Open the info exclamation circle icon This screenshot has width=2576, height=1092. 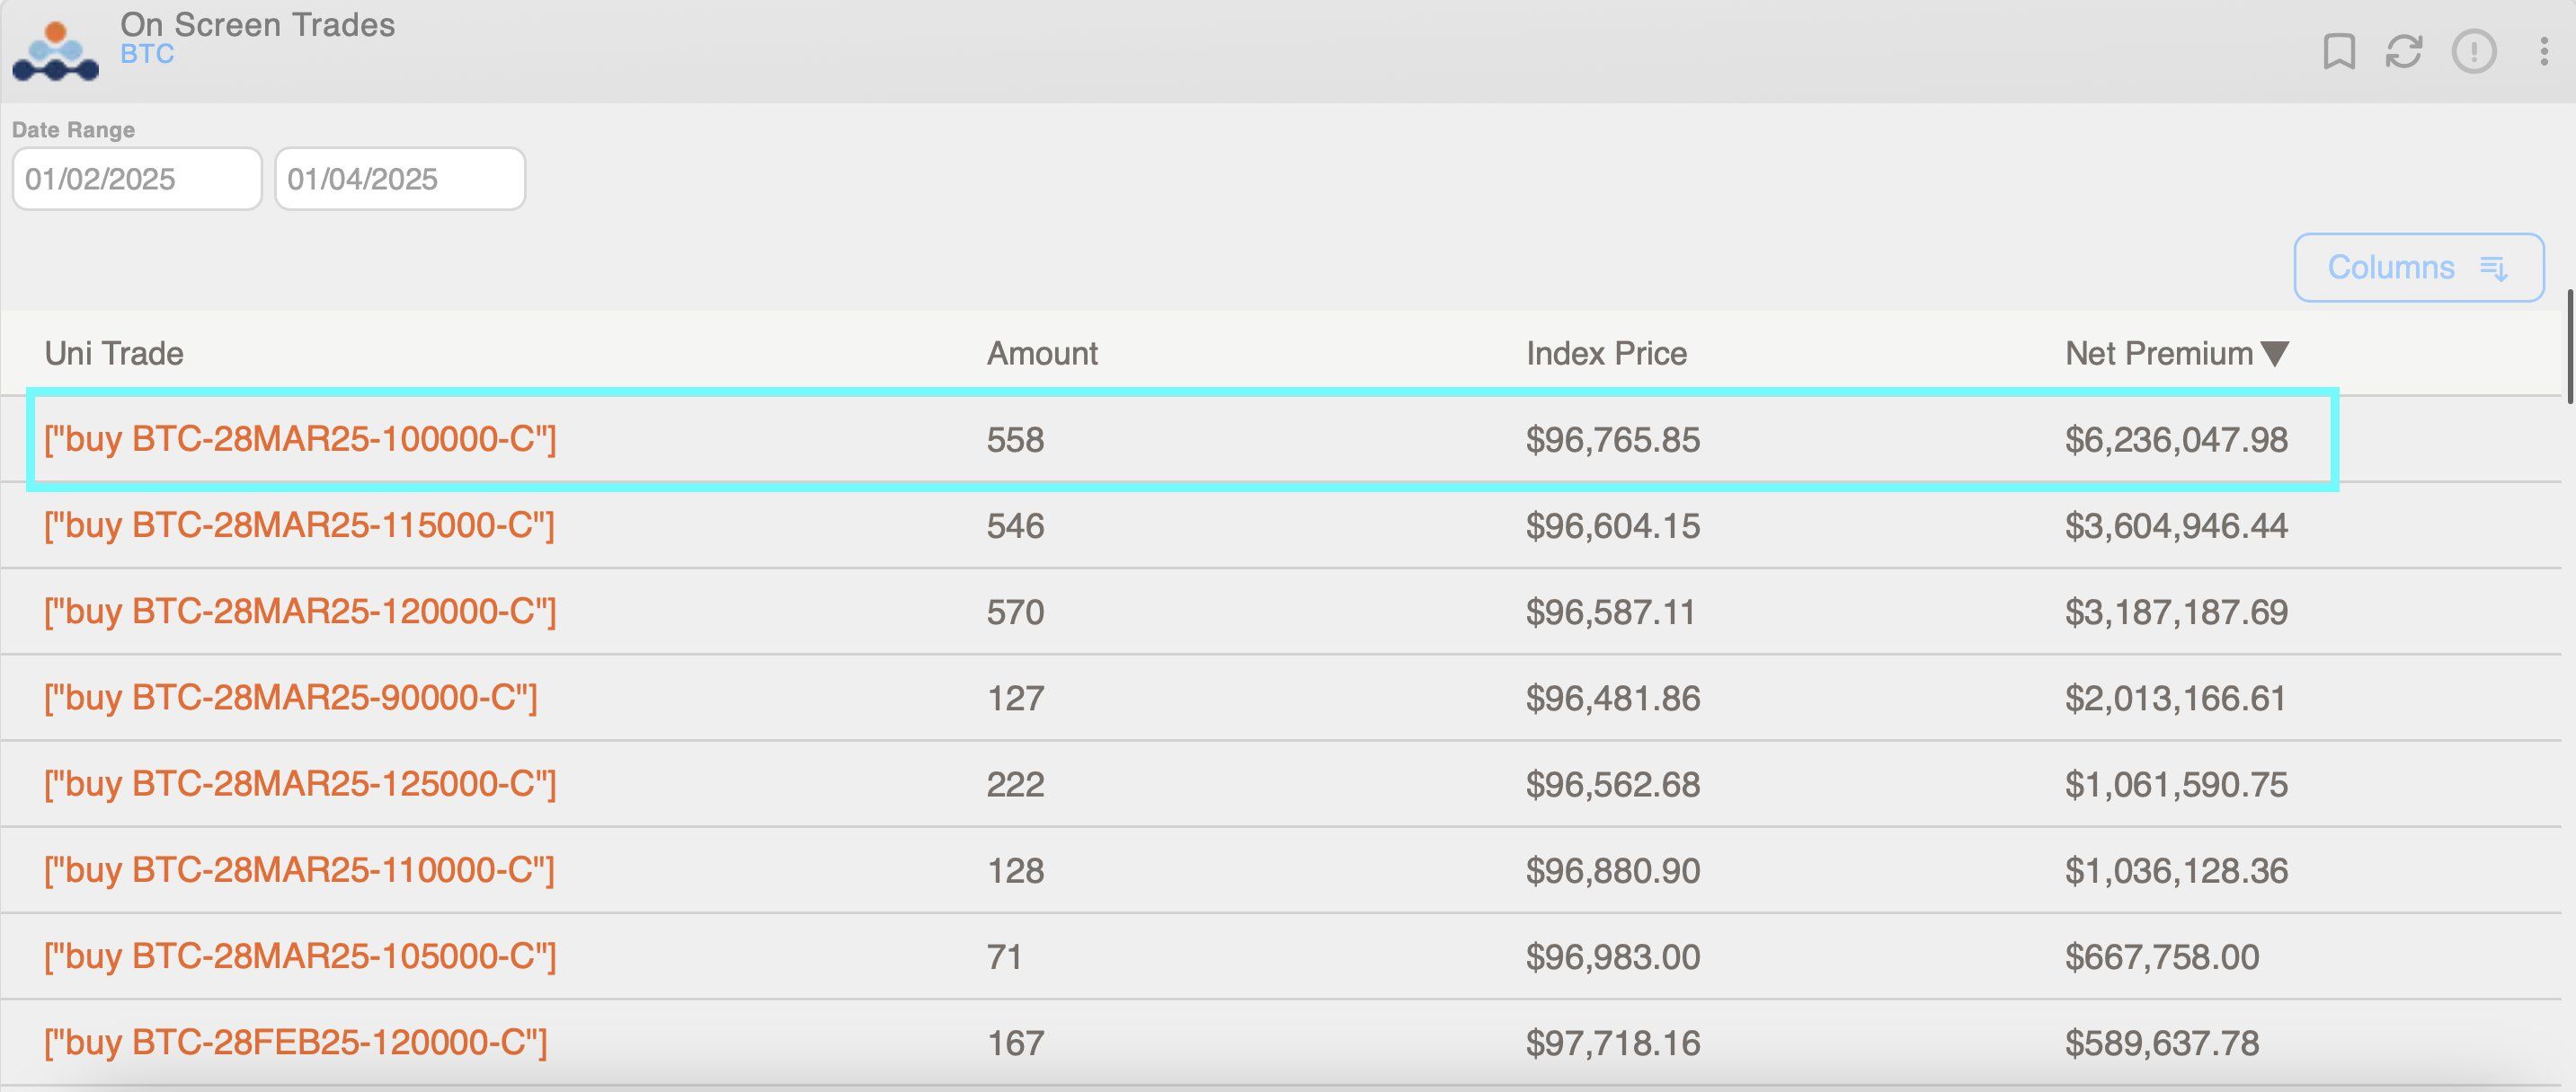2473,51
